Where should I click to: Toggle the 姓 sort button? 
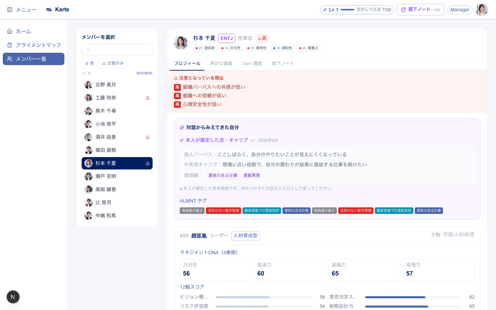(x=89, y=63)
